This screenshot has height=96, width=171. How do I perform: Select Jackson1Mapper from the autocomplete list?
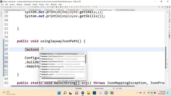[62, 54]
